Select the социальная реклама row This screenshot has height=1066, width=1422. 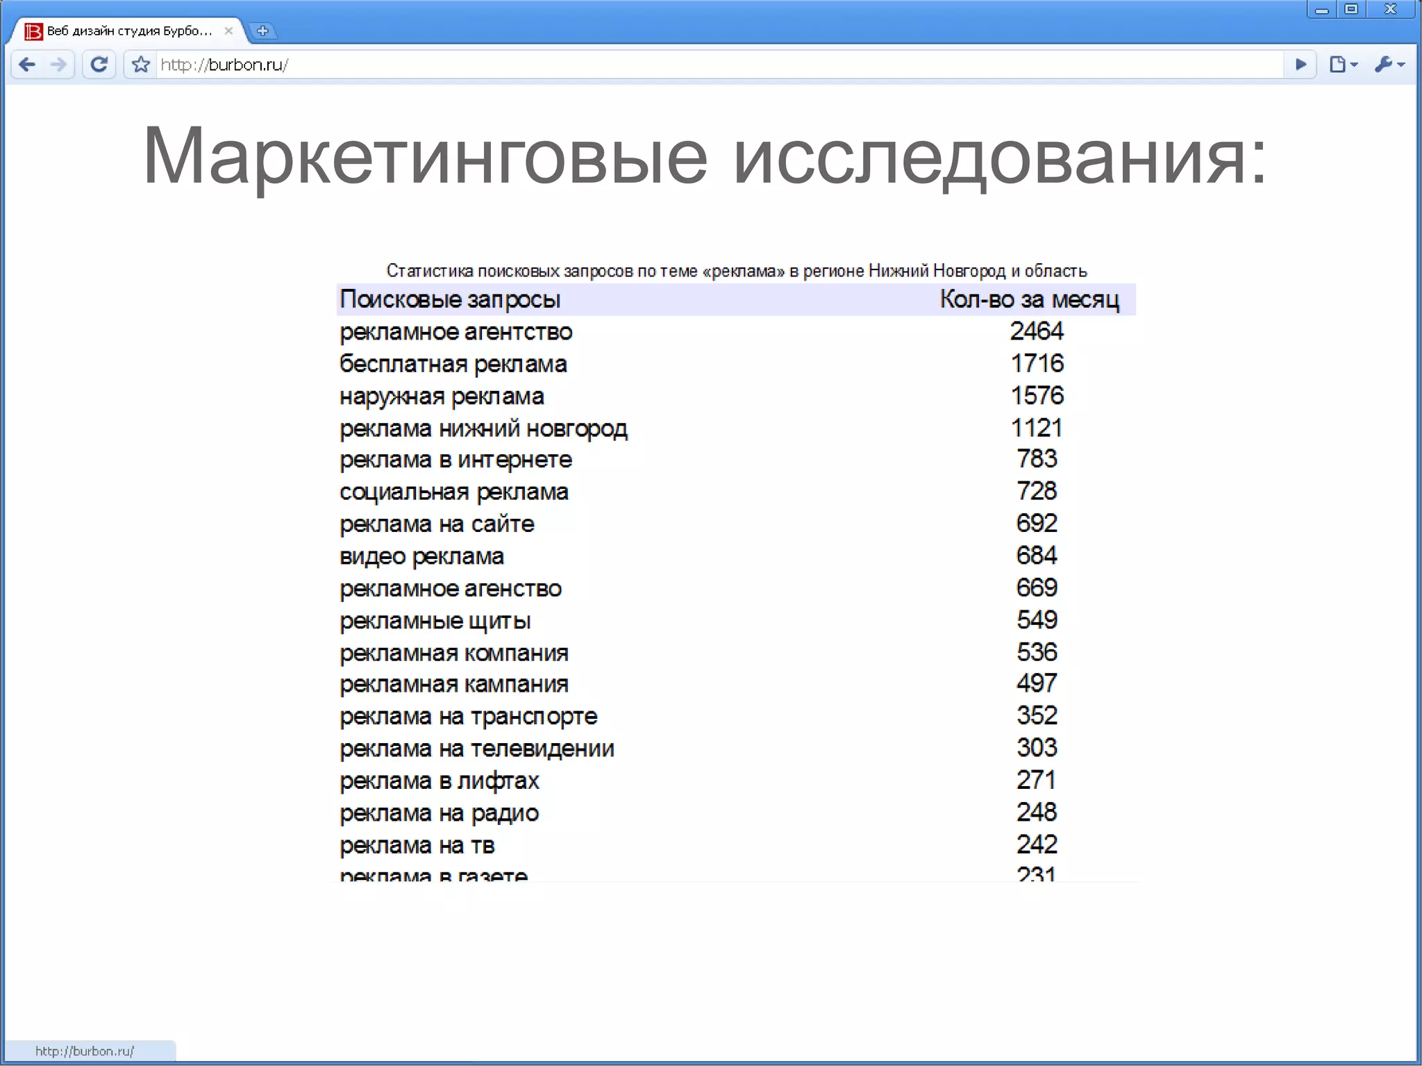pyautogui.click(x=736, y=492)
